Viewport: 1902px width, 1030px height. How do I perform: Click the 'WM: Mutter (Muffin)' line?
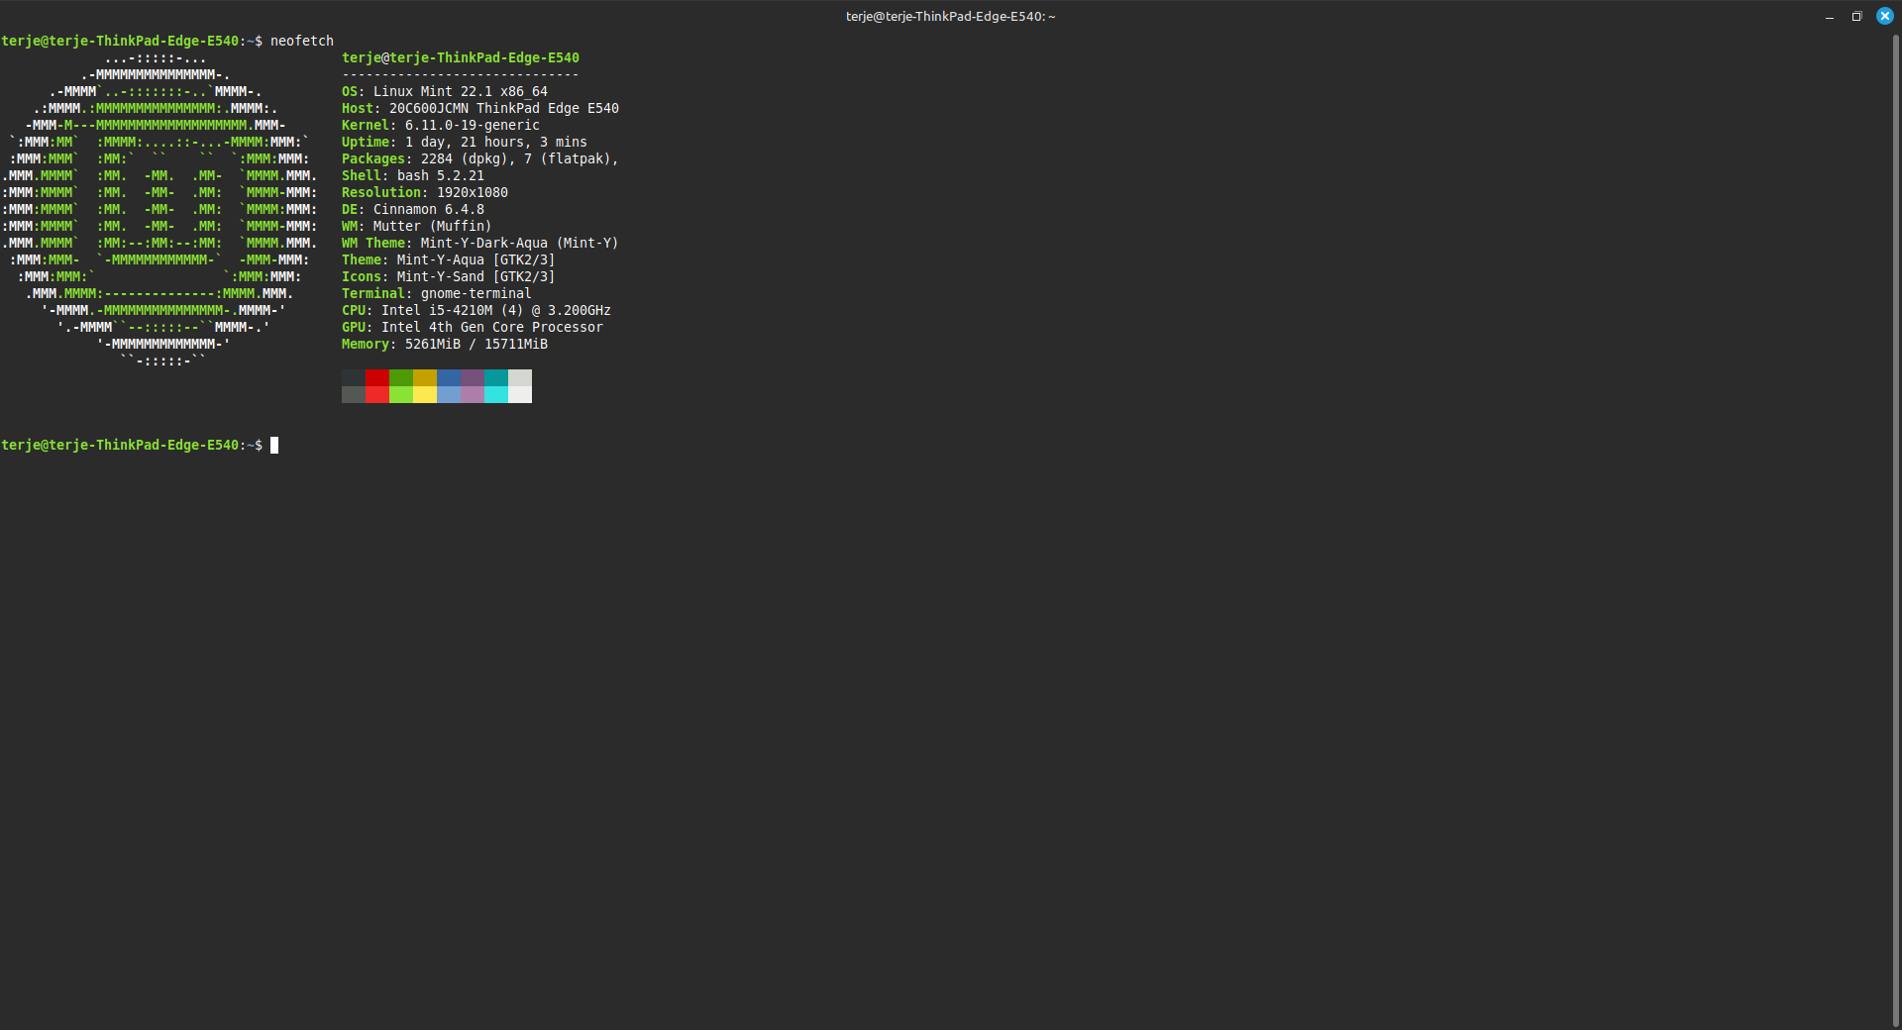click(417, 227)
